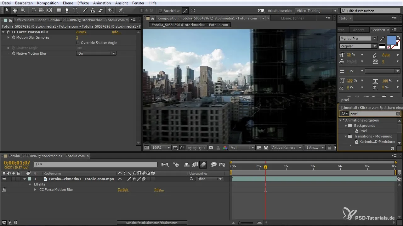Click the eyedropper next to Myriad Pro
Screen dimensions: 403x226
(x=383, y=39)
